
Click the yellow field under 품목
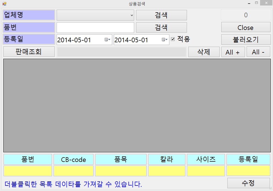pos(121,171)
